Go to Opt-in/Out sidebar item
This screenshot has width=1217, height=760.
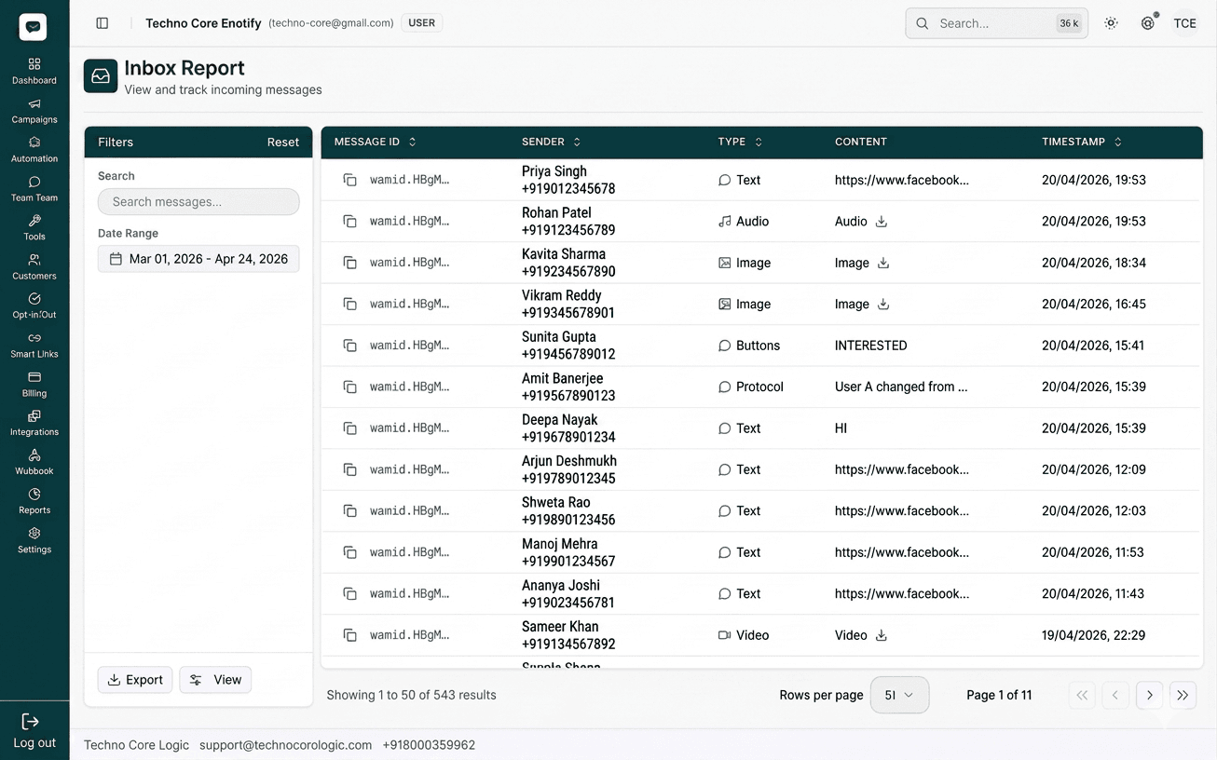[x=34, y=305]
